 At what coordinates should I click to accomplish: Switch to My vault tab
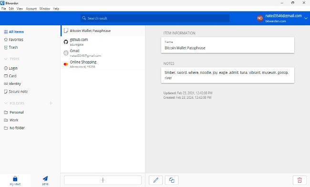click(x=15, y=181)
